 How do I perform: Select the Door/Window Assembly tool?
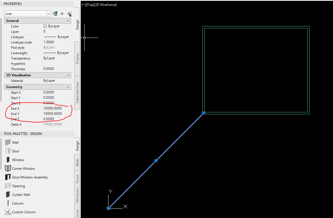[x=30, y=177]
